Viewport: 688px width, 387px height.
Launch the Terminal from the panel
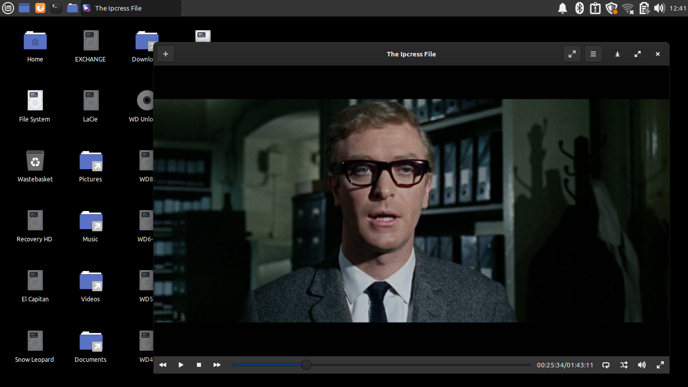tap(56, 8)
